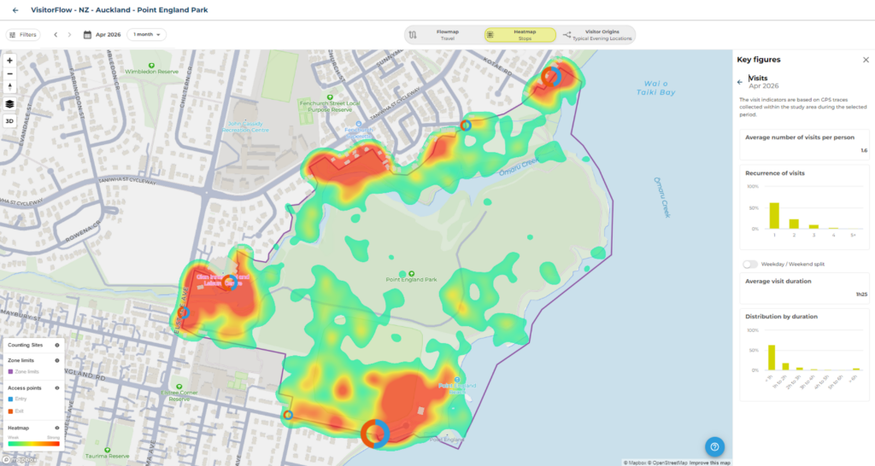Toggle Access points layer visibility

[x=57, y=388]
